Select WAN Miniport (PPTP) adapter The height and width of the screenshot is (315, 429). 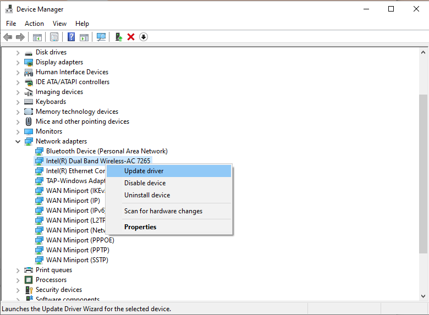pyautogui.click(x=78, y=250)
